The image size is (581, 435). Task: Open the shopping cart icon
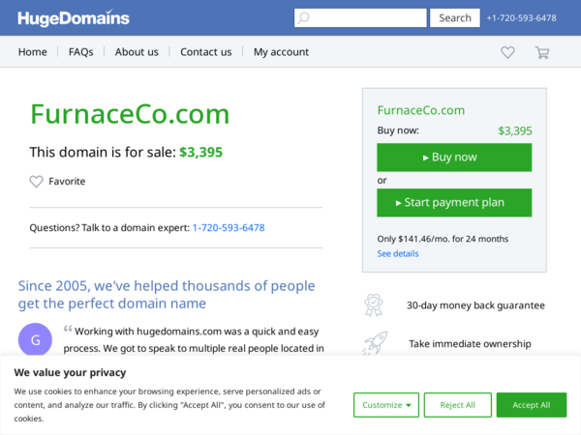[542, 52]
